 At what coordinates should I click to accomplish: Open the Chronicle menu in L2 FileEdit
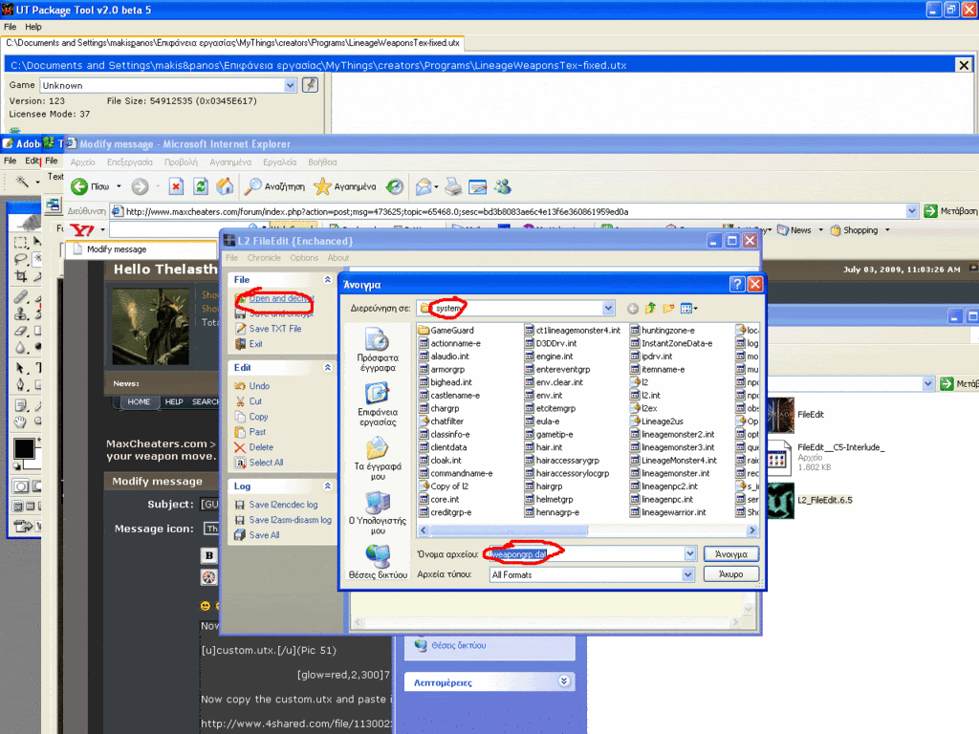tap(264, 258)
